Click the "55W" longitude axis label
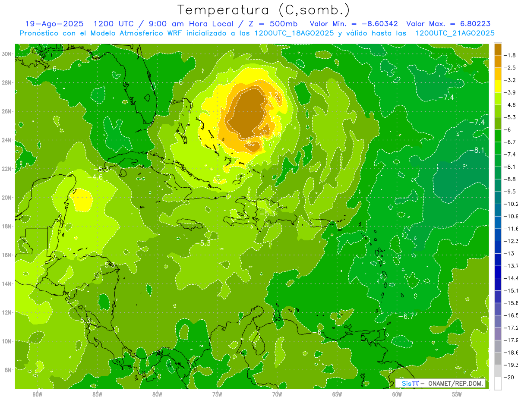This screenshot has width=518, height=400. click(457, 394)
